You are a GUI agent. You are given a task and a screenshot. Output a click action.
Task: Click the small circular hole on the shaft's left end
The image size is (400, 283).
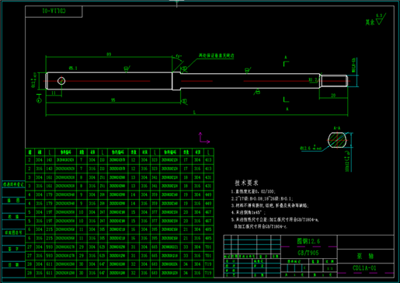[61, 81]
